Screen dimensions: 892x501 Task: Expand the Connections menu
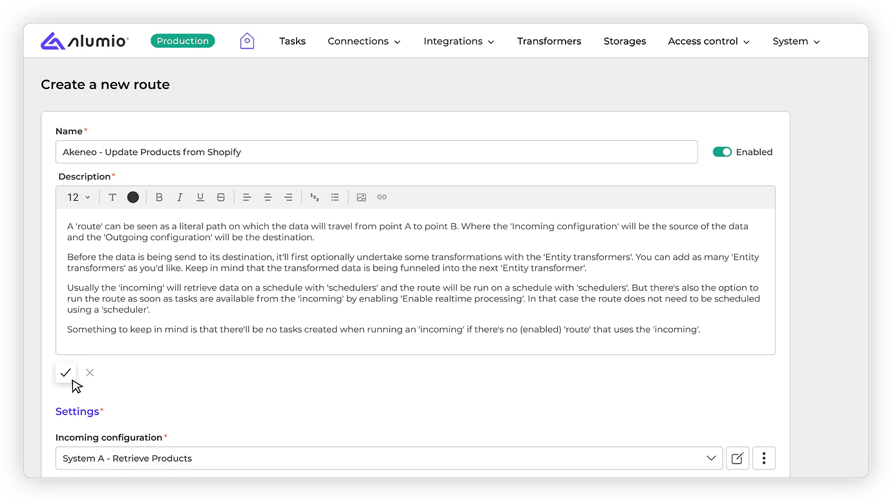pos(364,41)
